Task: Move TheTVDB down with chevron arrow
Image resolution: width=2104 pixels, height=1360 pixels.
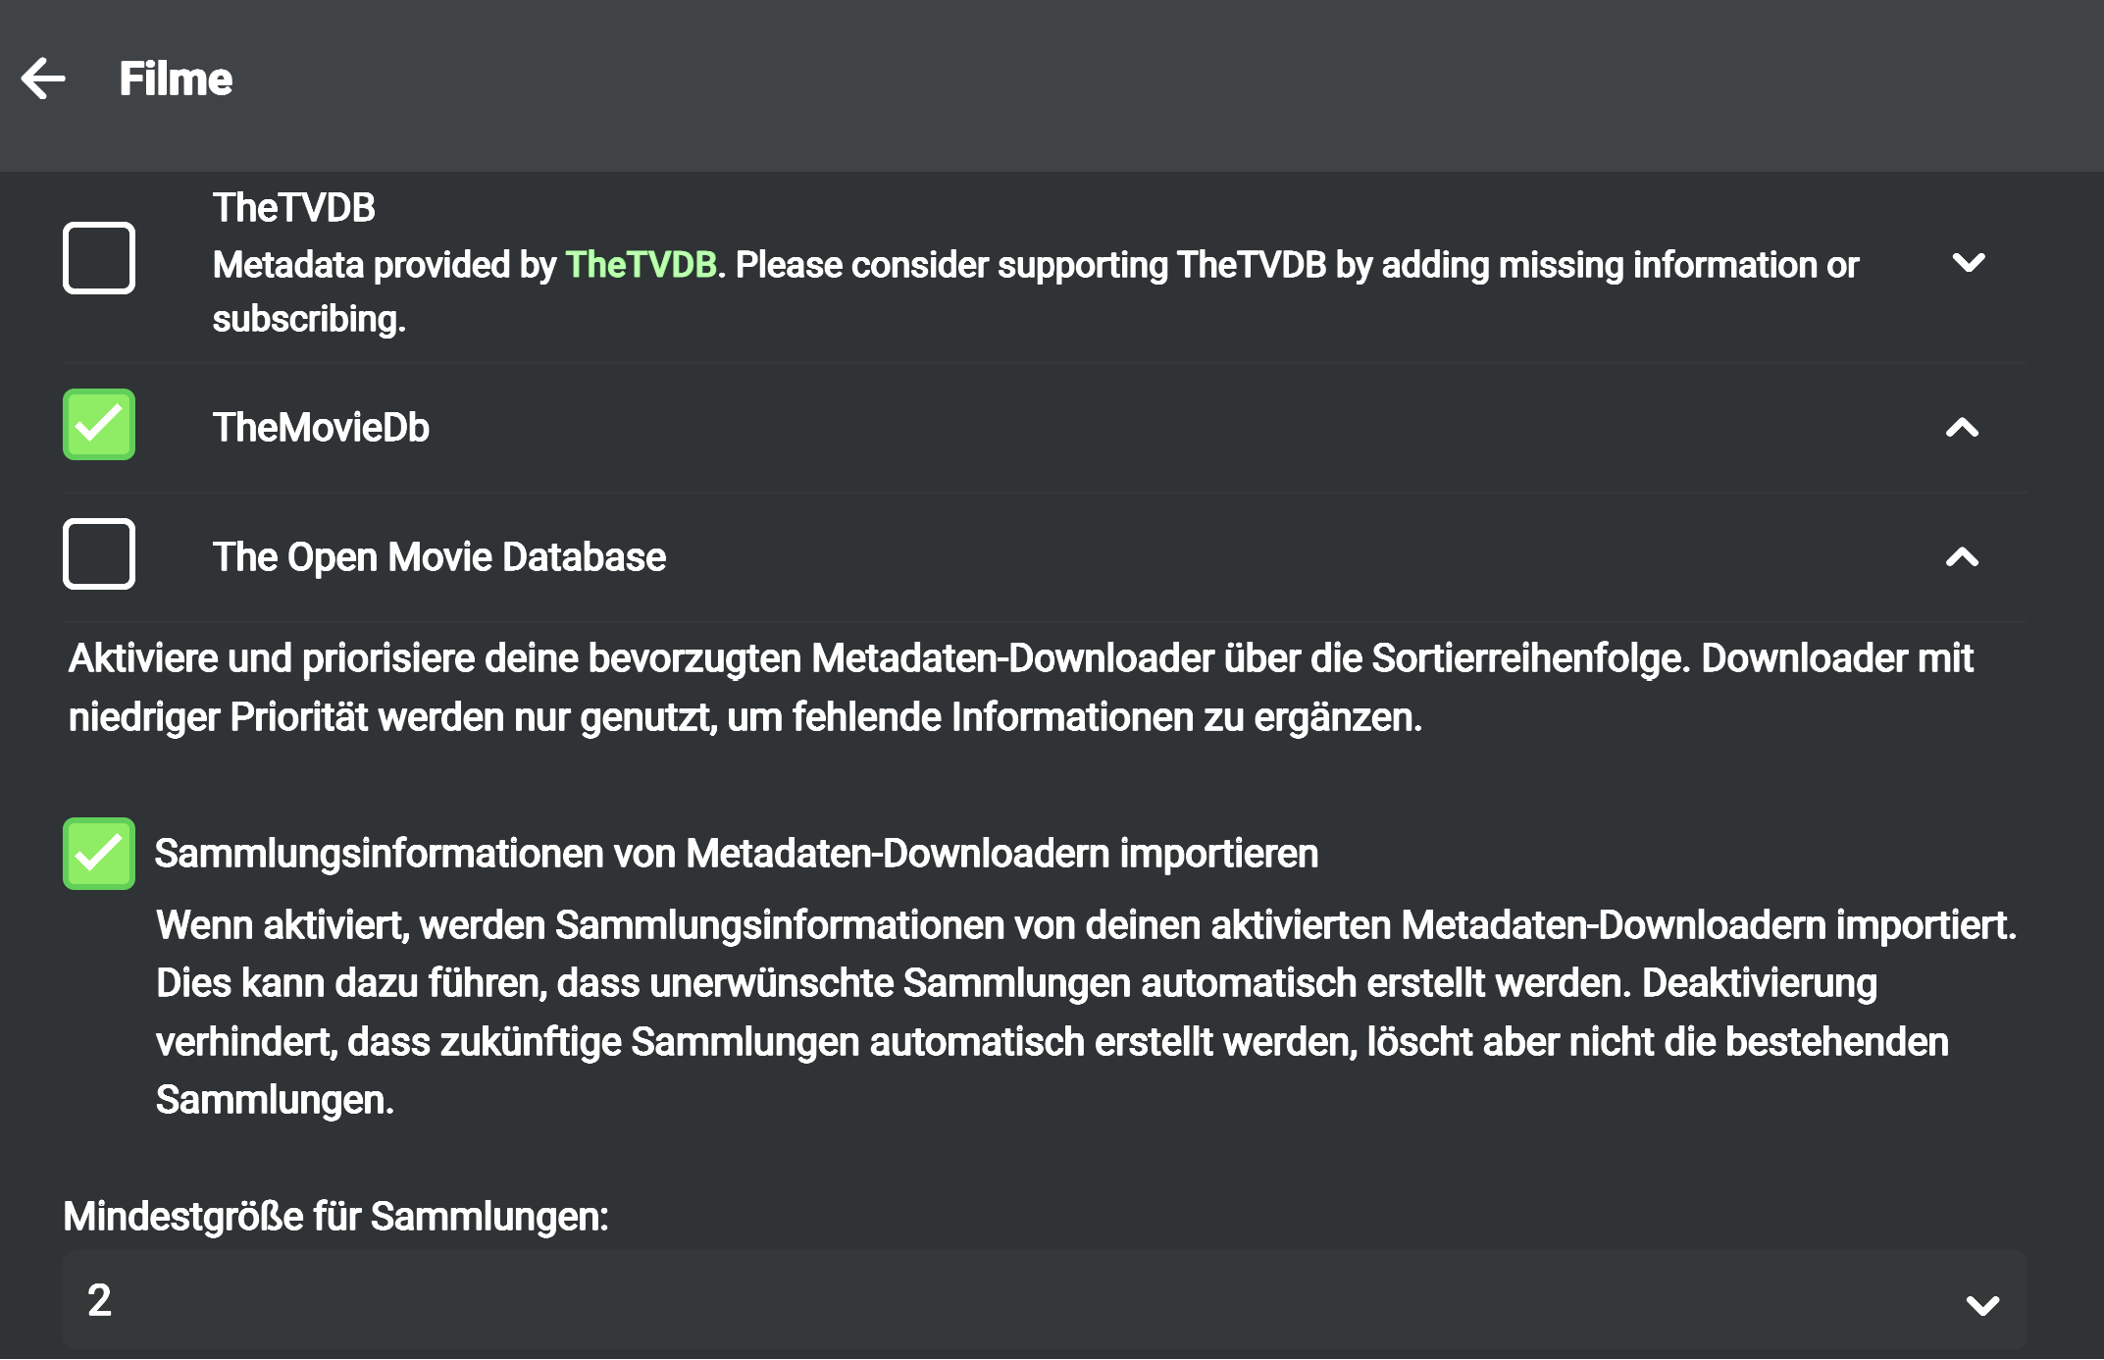Action: point(1968,263)
